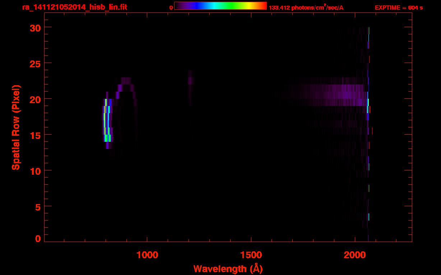The height and width of the screenshot is (275, 441).
Task: Click the filename ra_141121052014_hisb_lin.fit
Action: pos(74,7)
